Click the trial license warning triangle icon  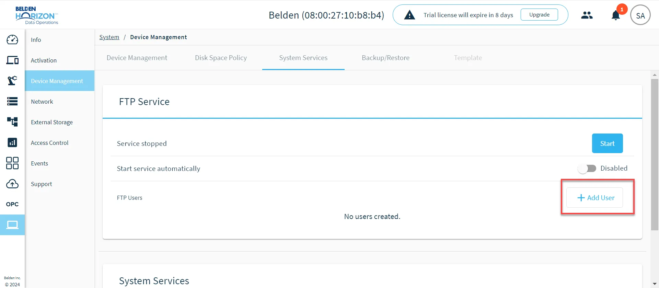(x=409, y=15)
